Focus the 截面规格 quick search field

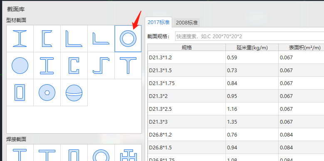tap(250, 36)
